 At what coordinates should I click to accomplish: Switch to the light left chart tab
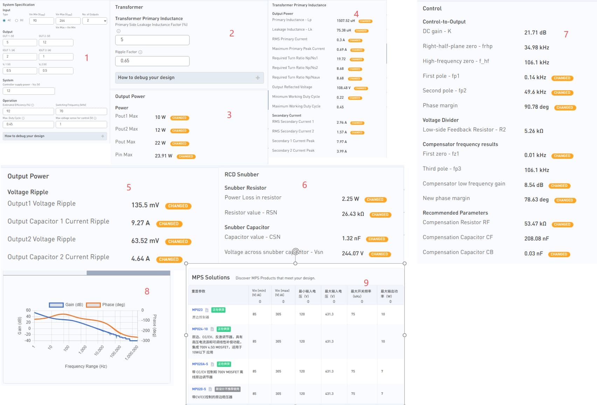[x=45, y=273]
